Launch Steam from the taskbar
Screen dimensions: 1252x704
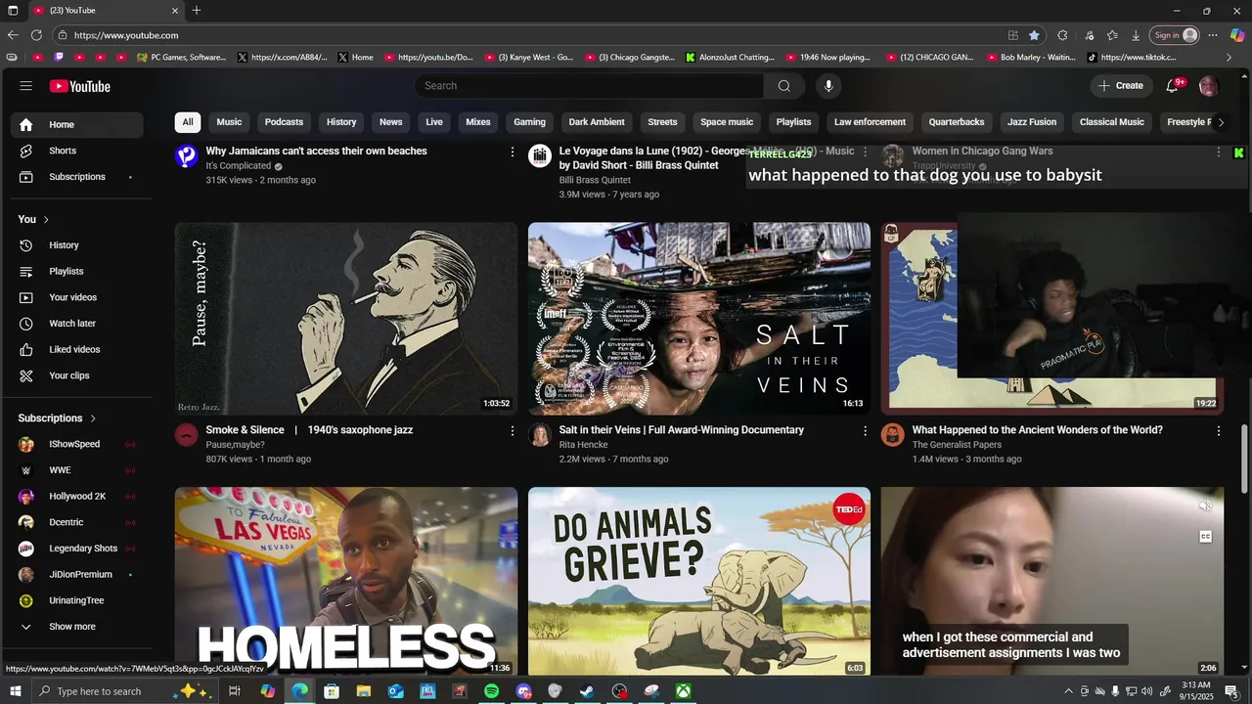(x=587, y=691)
